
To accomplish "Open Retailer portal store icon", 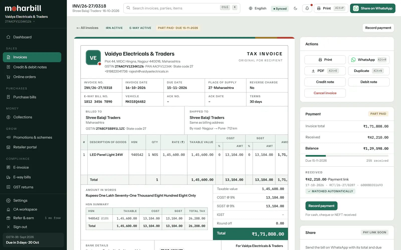I will pos(8,147).
